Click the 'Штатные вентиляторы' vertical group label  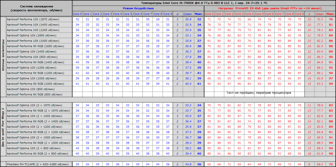(x=3, y=57)
